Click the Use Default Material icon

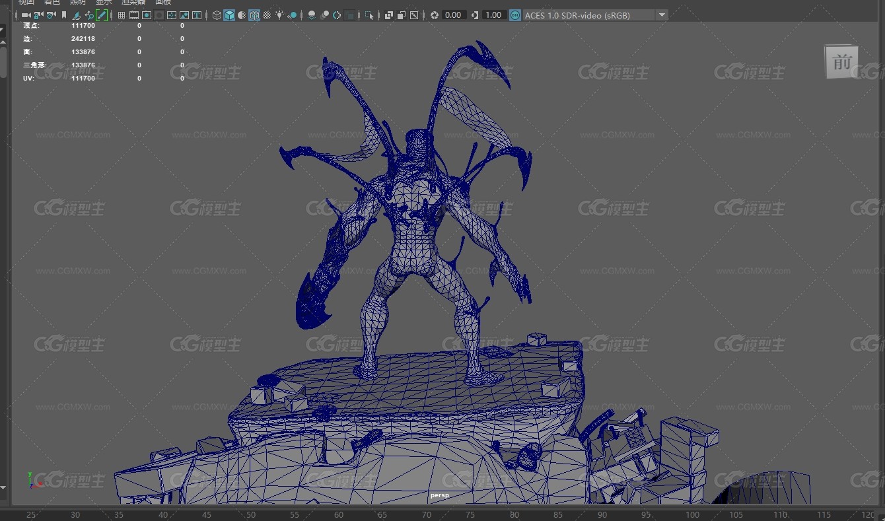click(x=242, y=15)
